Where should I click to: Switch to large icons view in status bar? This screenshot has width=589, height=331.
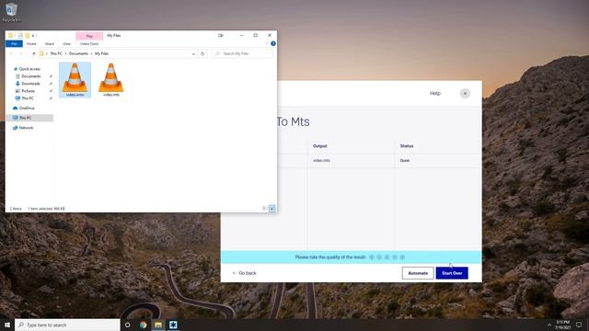tap(272, 209)
